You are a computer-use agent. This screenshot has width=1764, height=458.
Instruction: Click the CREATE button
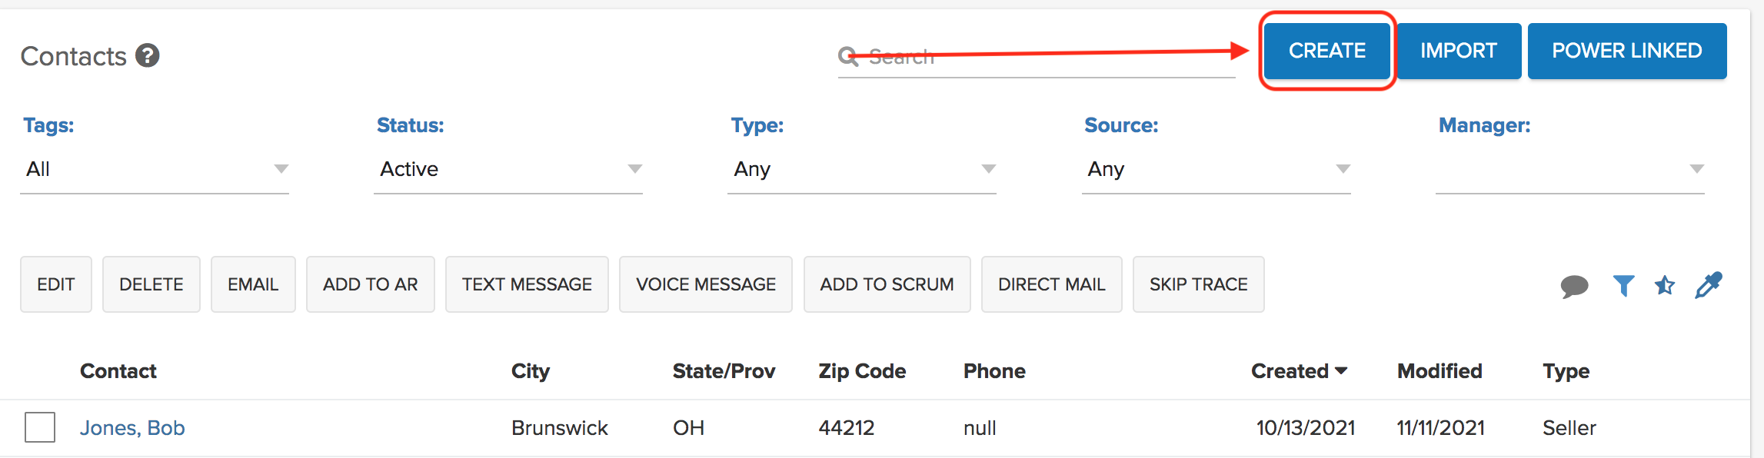1327,51
